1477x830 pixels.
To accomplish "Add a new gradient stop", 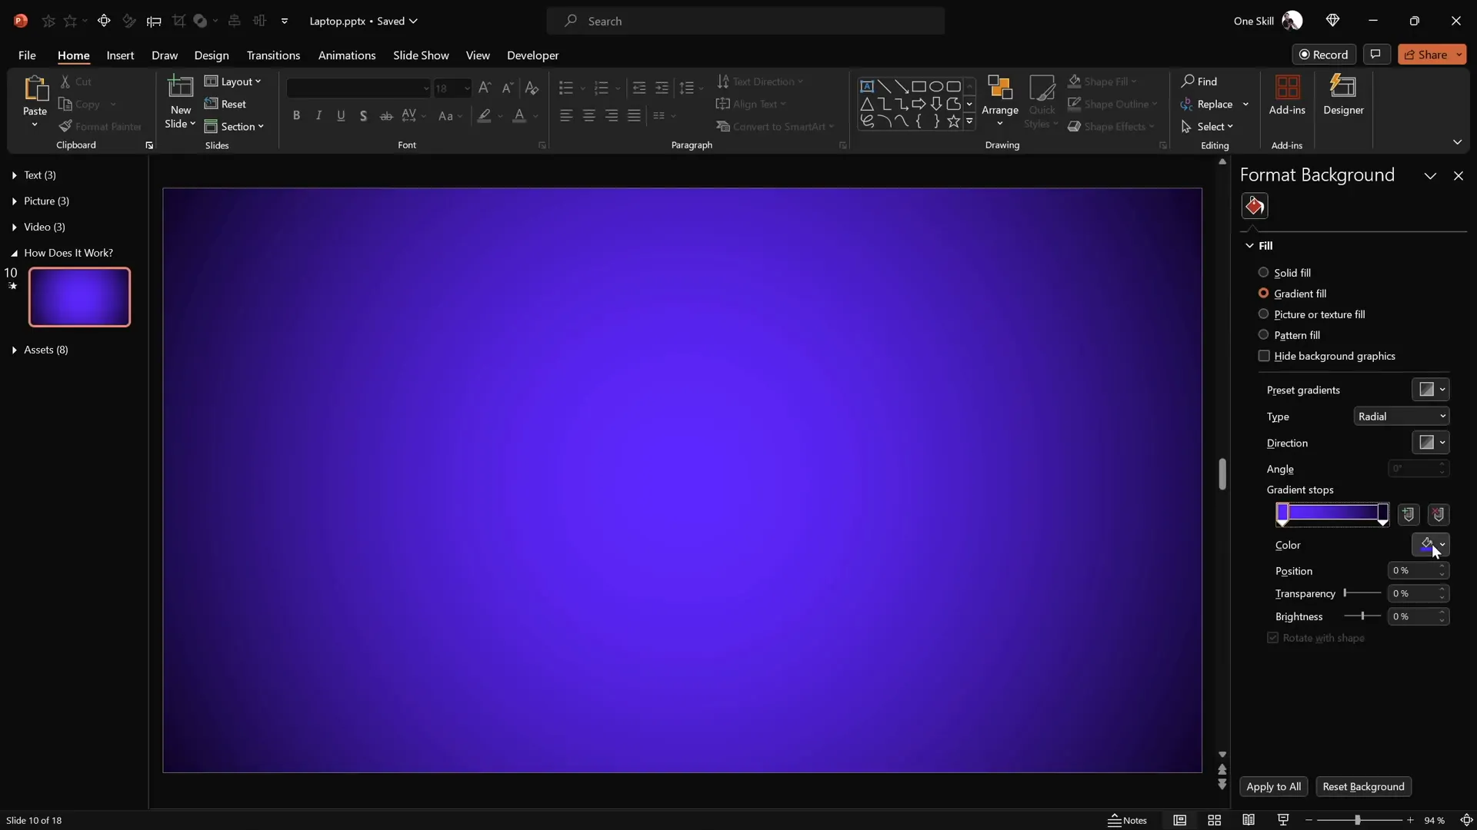I will (1409, 514).
